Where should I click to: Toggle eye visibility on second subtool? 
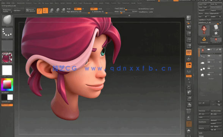coord(220,56)
